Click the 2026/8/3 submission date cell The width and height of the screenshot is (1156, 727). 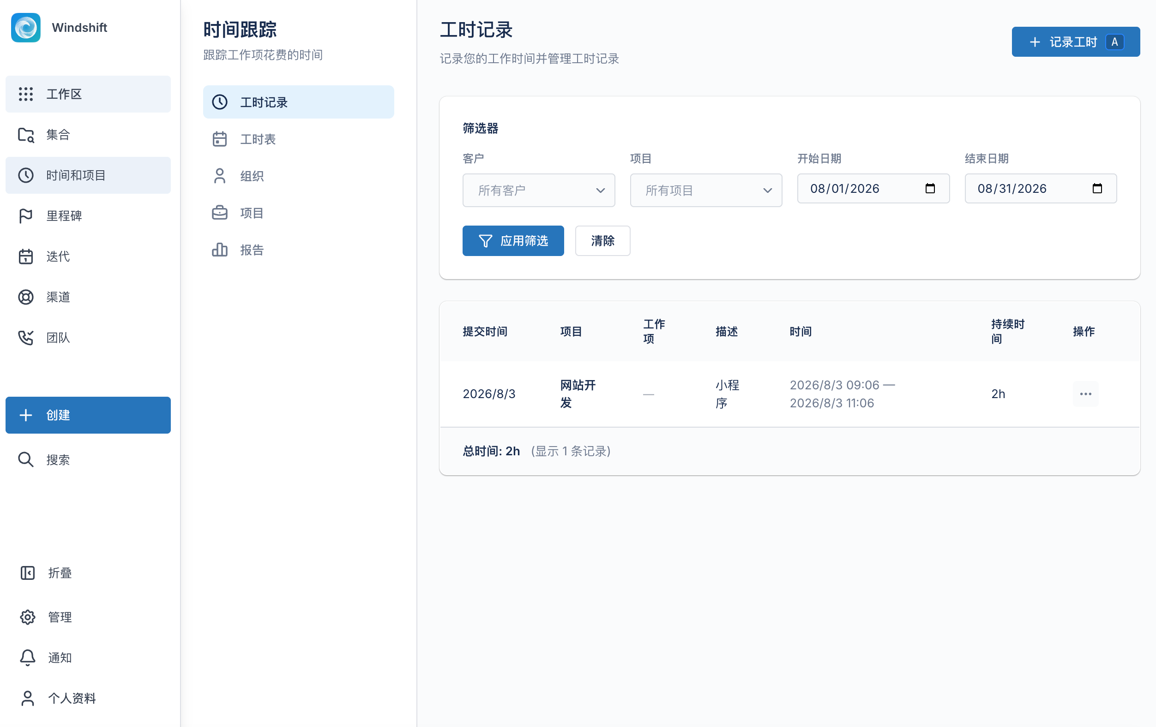489,394
